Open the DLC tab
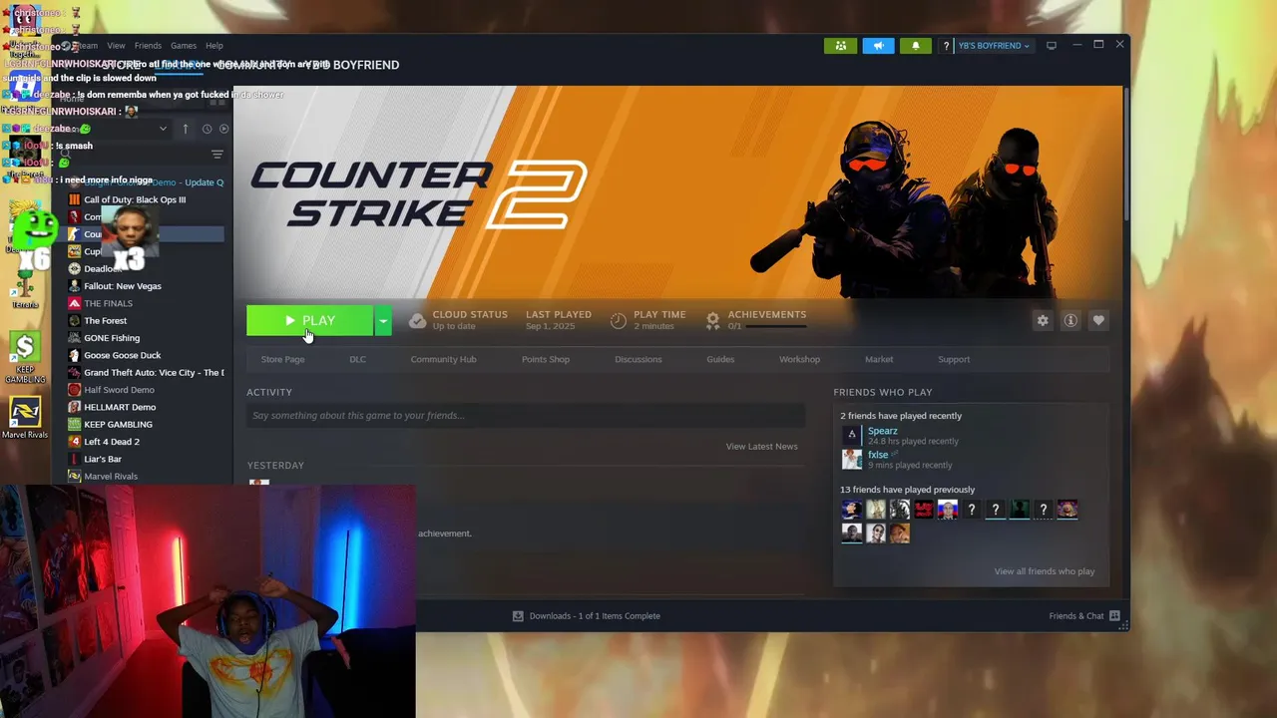Viewport: 1277px width, 718px height. [357, 359]
